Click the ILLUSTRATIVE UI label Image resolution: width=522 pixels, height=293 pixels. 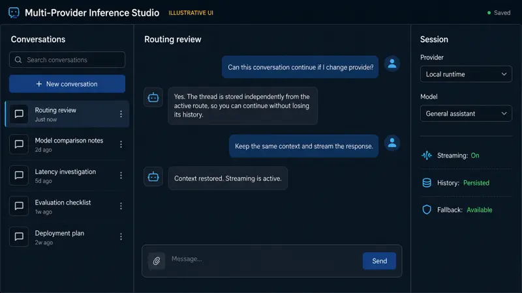(191, 13)
